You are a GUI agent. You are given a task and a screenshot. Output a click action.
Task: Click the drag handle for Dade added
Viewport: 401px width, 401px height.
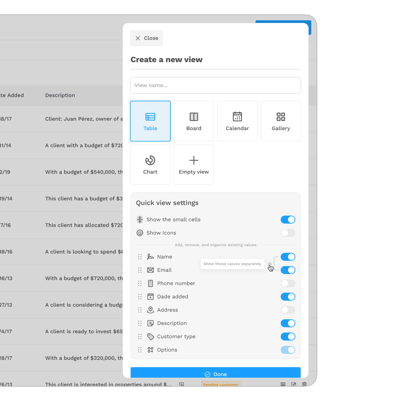click(140, 297)
